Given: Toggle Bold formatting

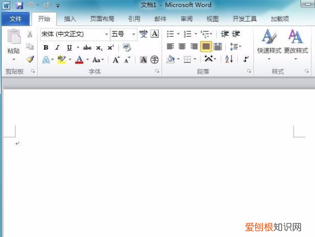Looking at the screenshot, I should (x=46, y=48).
